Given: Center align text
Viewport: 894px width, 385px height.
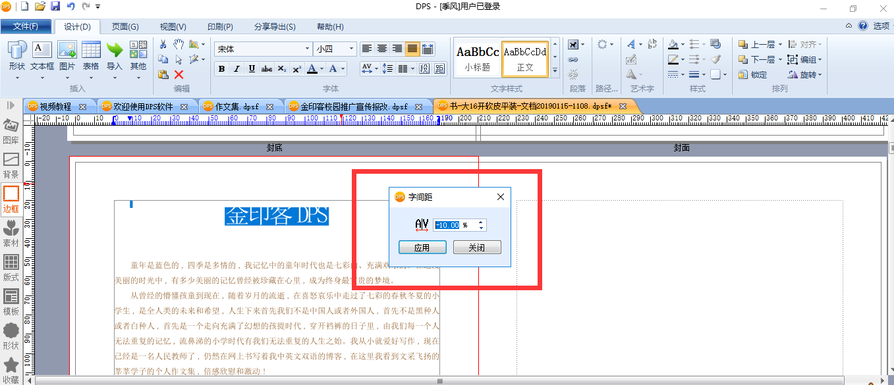Looking at the screenshot, I should point(382,49).
